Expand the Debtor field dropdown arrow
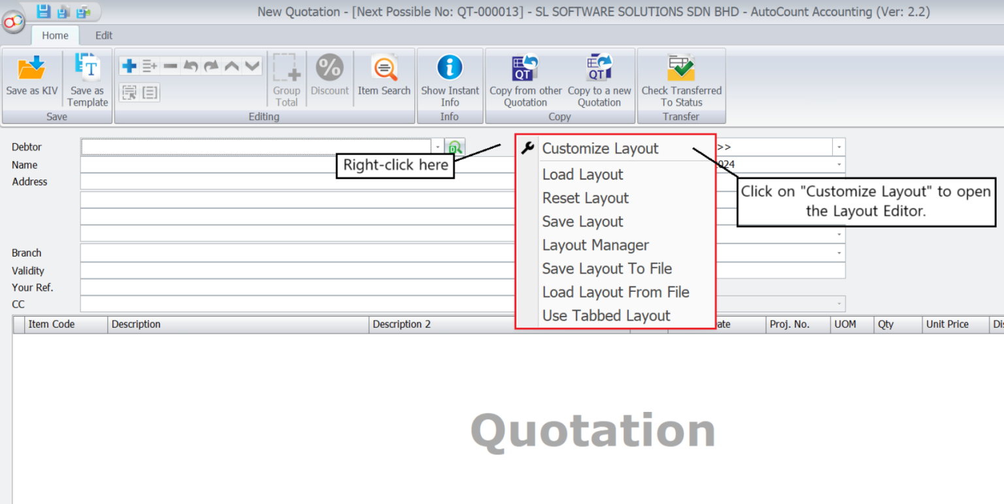Screen dimensions: 1004x504 click(438, 148)
